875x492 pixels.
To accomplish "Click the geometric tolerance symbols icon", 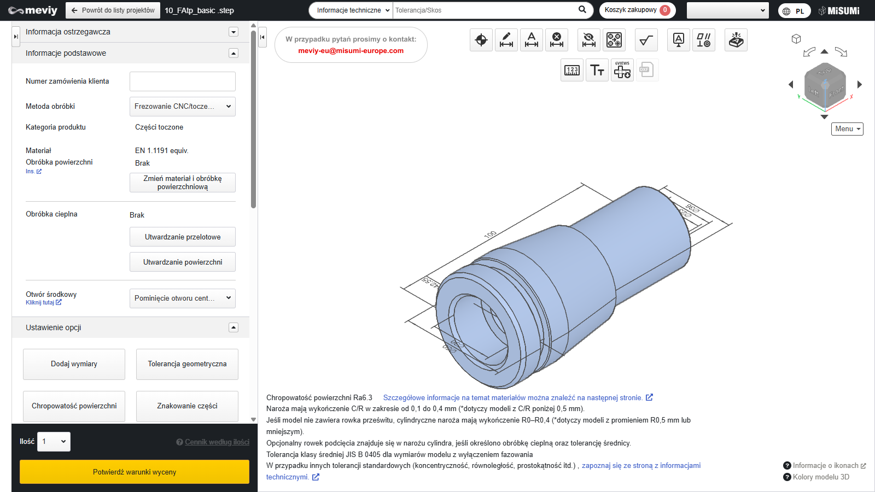I will (704, 40).
